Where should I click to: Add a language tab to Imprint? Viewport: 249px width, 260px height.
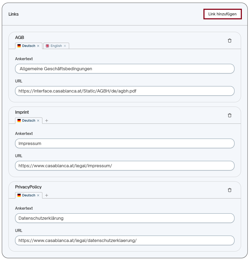click(47, 121)
